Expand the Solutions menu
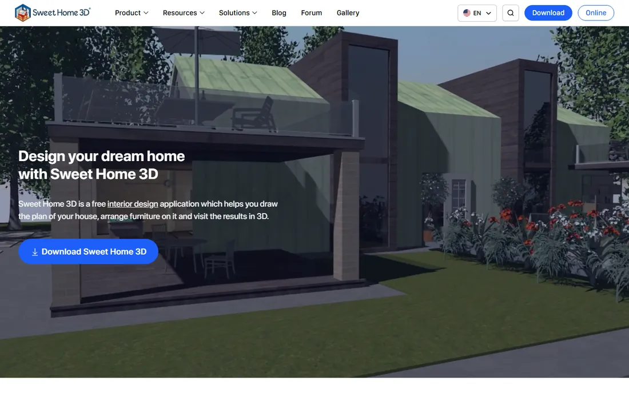Image resolution: width=629 pixels, height=393 pixels. pos(238,13)
